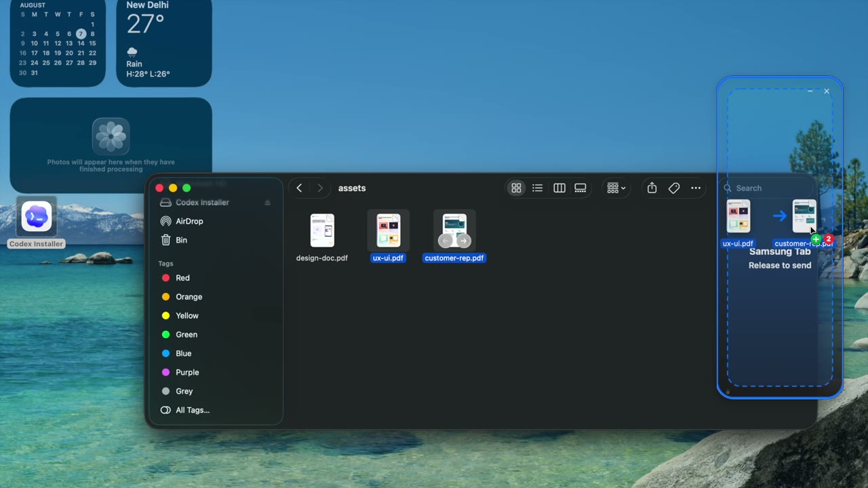Switch Finder to gallery view
868x488 pixels.
click(580, 188)
